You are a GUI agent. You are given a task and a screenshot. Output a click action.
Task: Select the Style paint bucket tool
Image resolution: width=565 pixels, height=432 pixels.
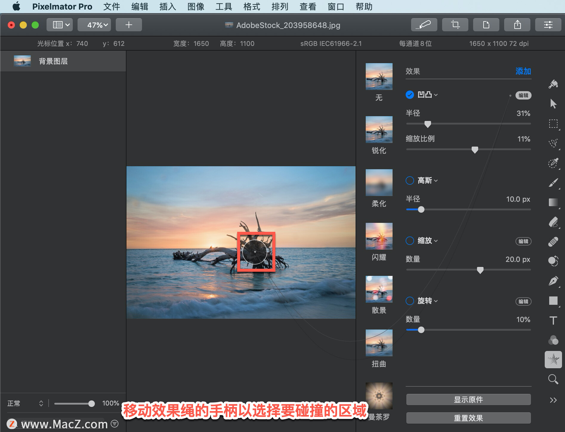pos(553,84)
